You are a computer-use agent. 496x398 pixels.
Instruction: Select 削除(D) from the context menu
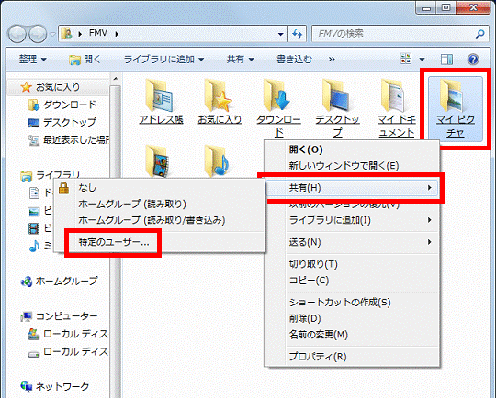click(x=352, y=318)
